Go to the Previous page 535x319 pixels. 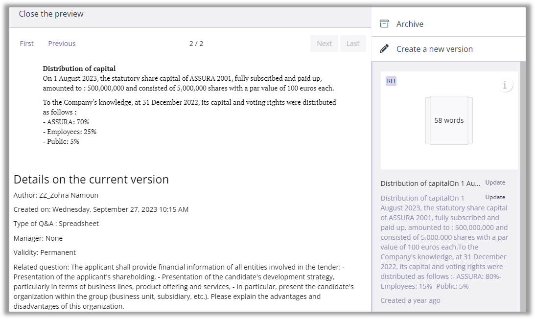[x=62, y=44]
